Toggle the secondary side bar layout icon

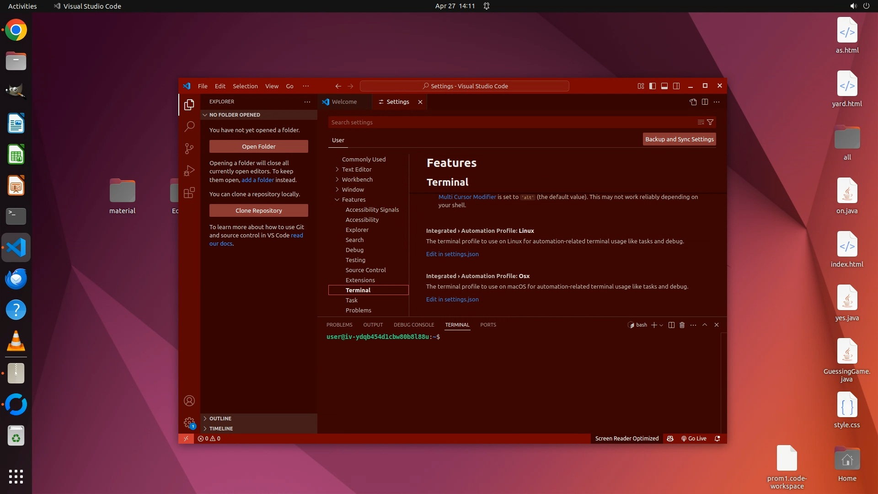pos(676,86)
